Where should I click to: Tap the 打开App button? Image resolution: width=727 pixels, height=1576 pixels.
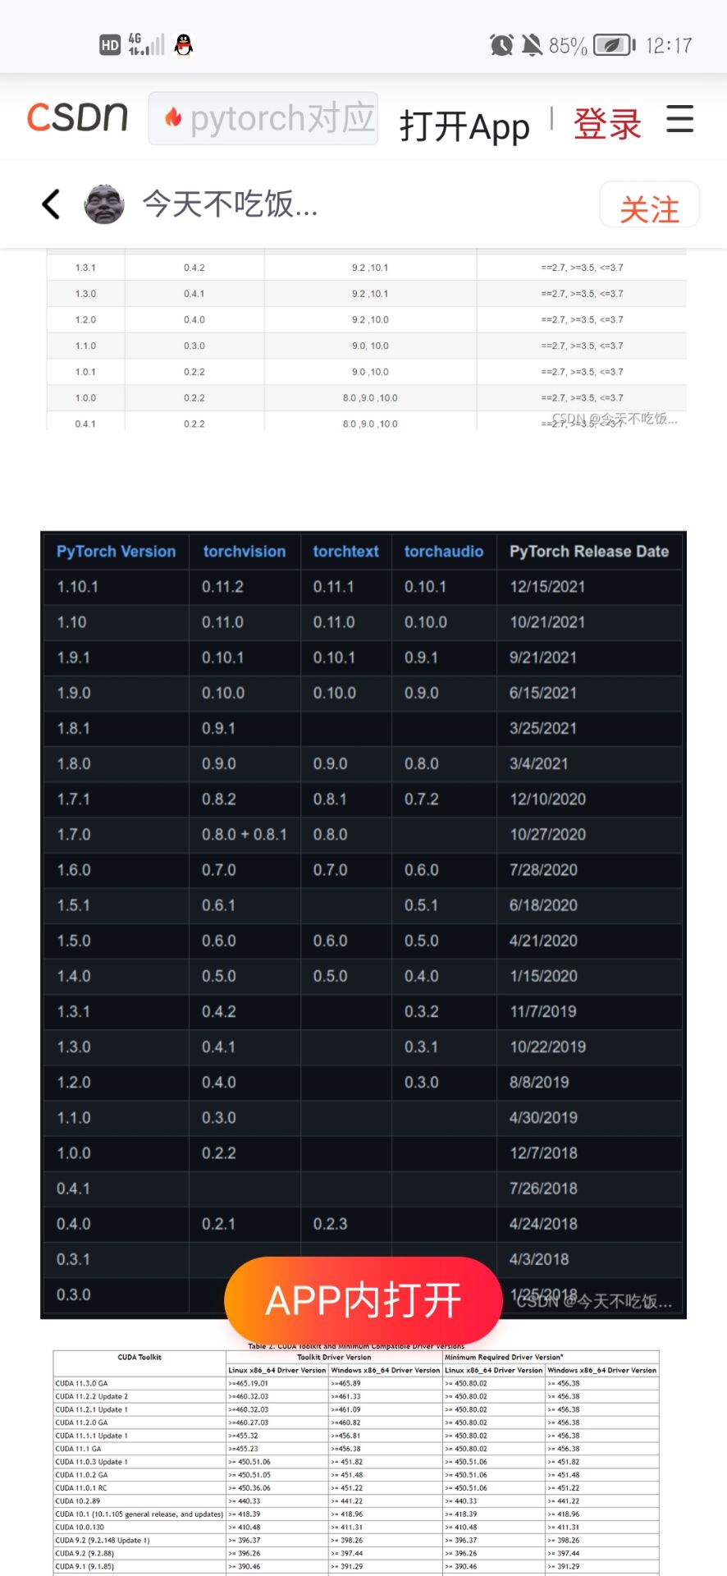(464, 126)
